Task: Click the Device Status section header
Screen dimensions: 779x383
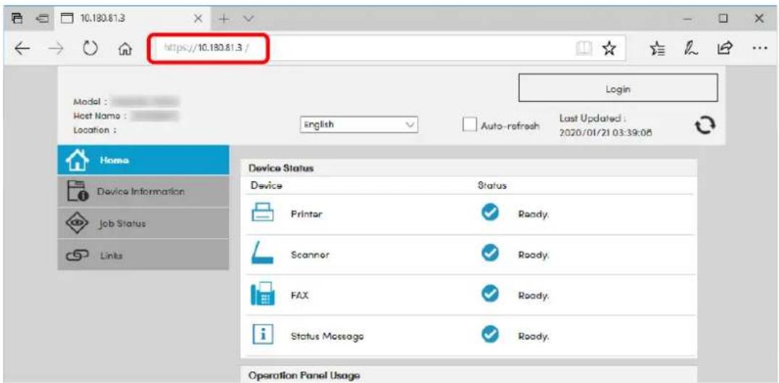Action: click(x=281, y=169)
